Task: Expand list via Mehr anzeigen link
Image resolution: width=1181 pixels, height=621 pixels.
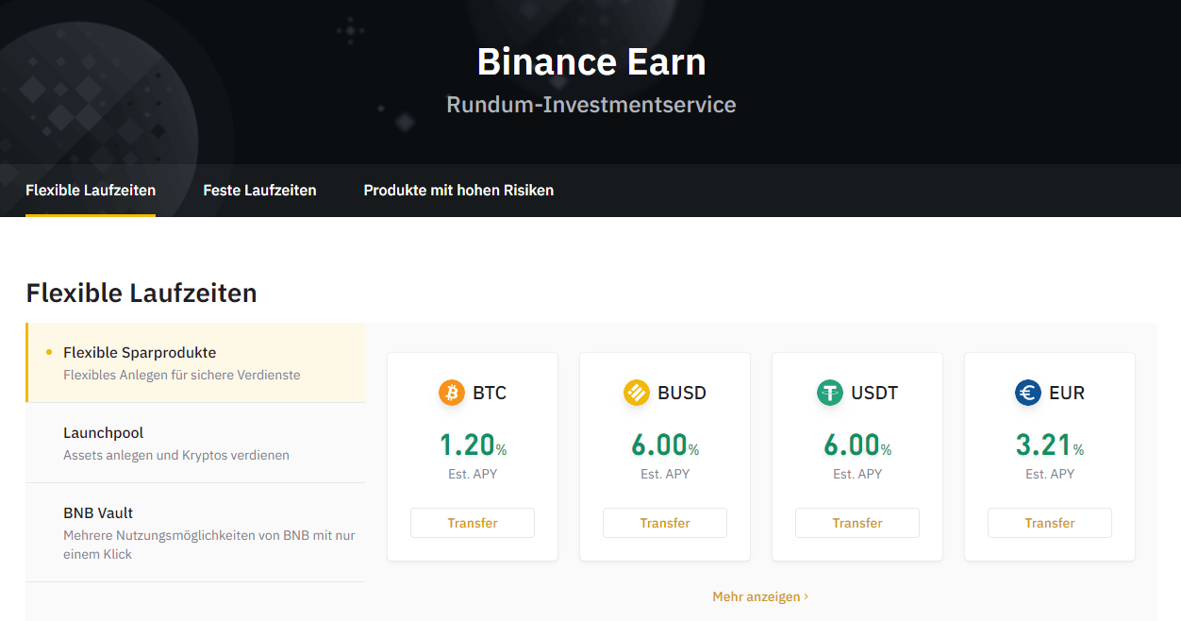Action: point(760,596)
